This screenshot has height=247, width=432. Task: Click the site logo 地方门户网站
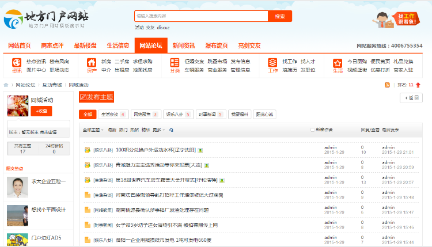(46, 19)
